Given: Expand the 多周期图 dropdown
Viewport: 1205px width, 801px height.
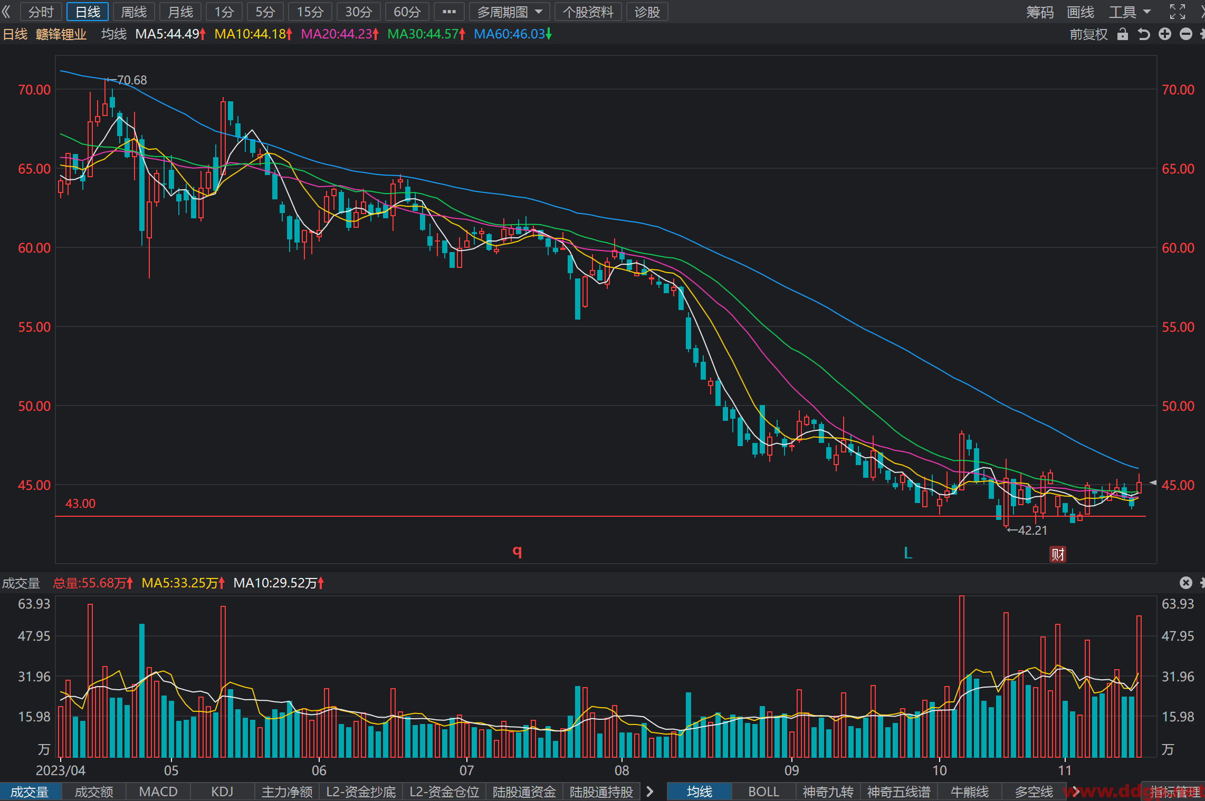Looking at the screenshot, I should tap(510, 12).
